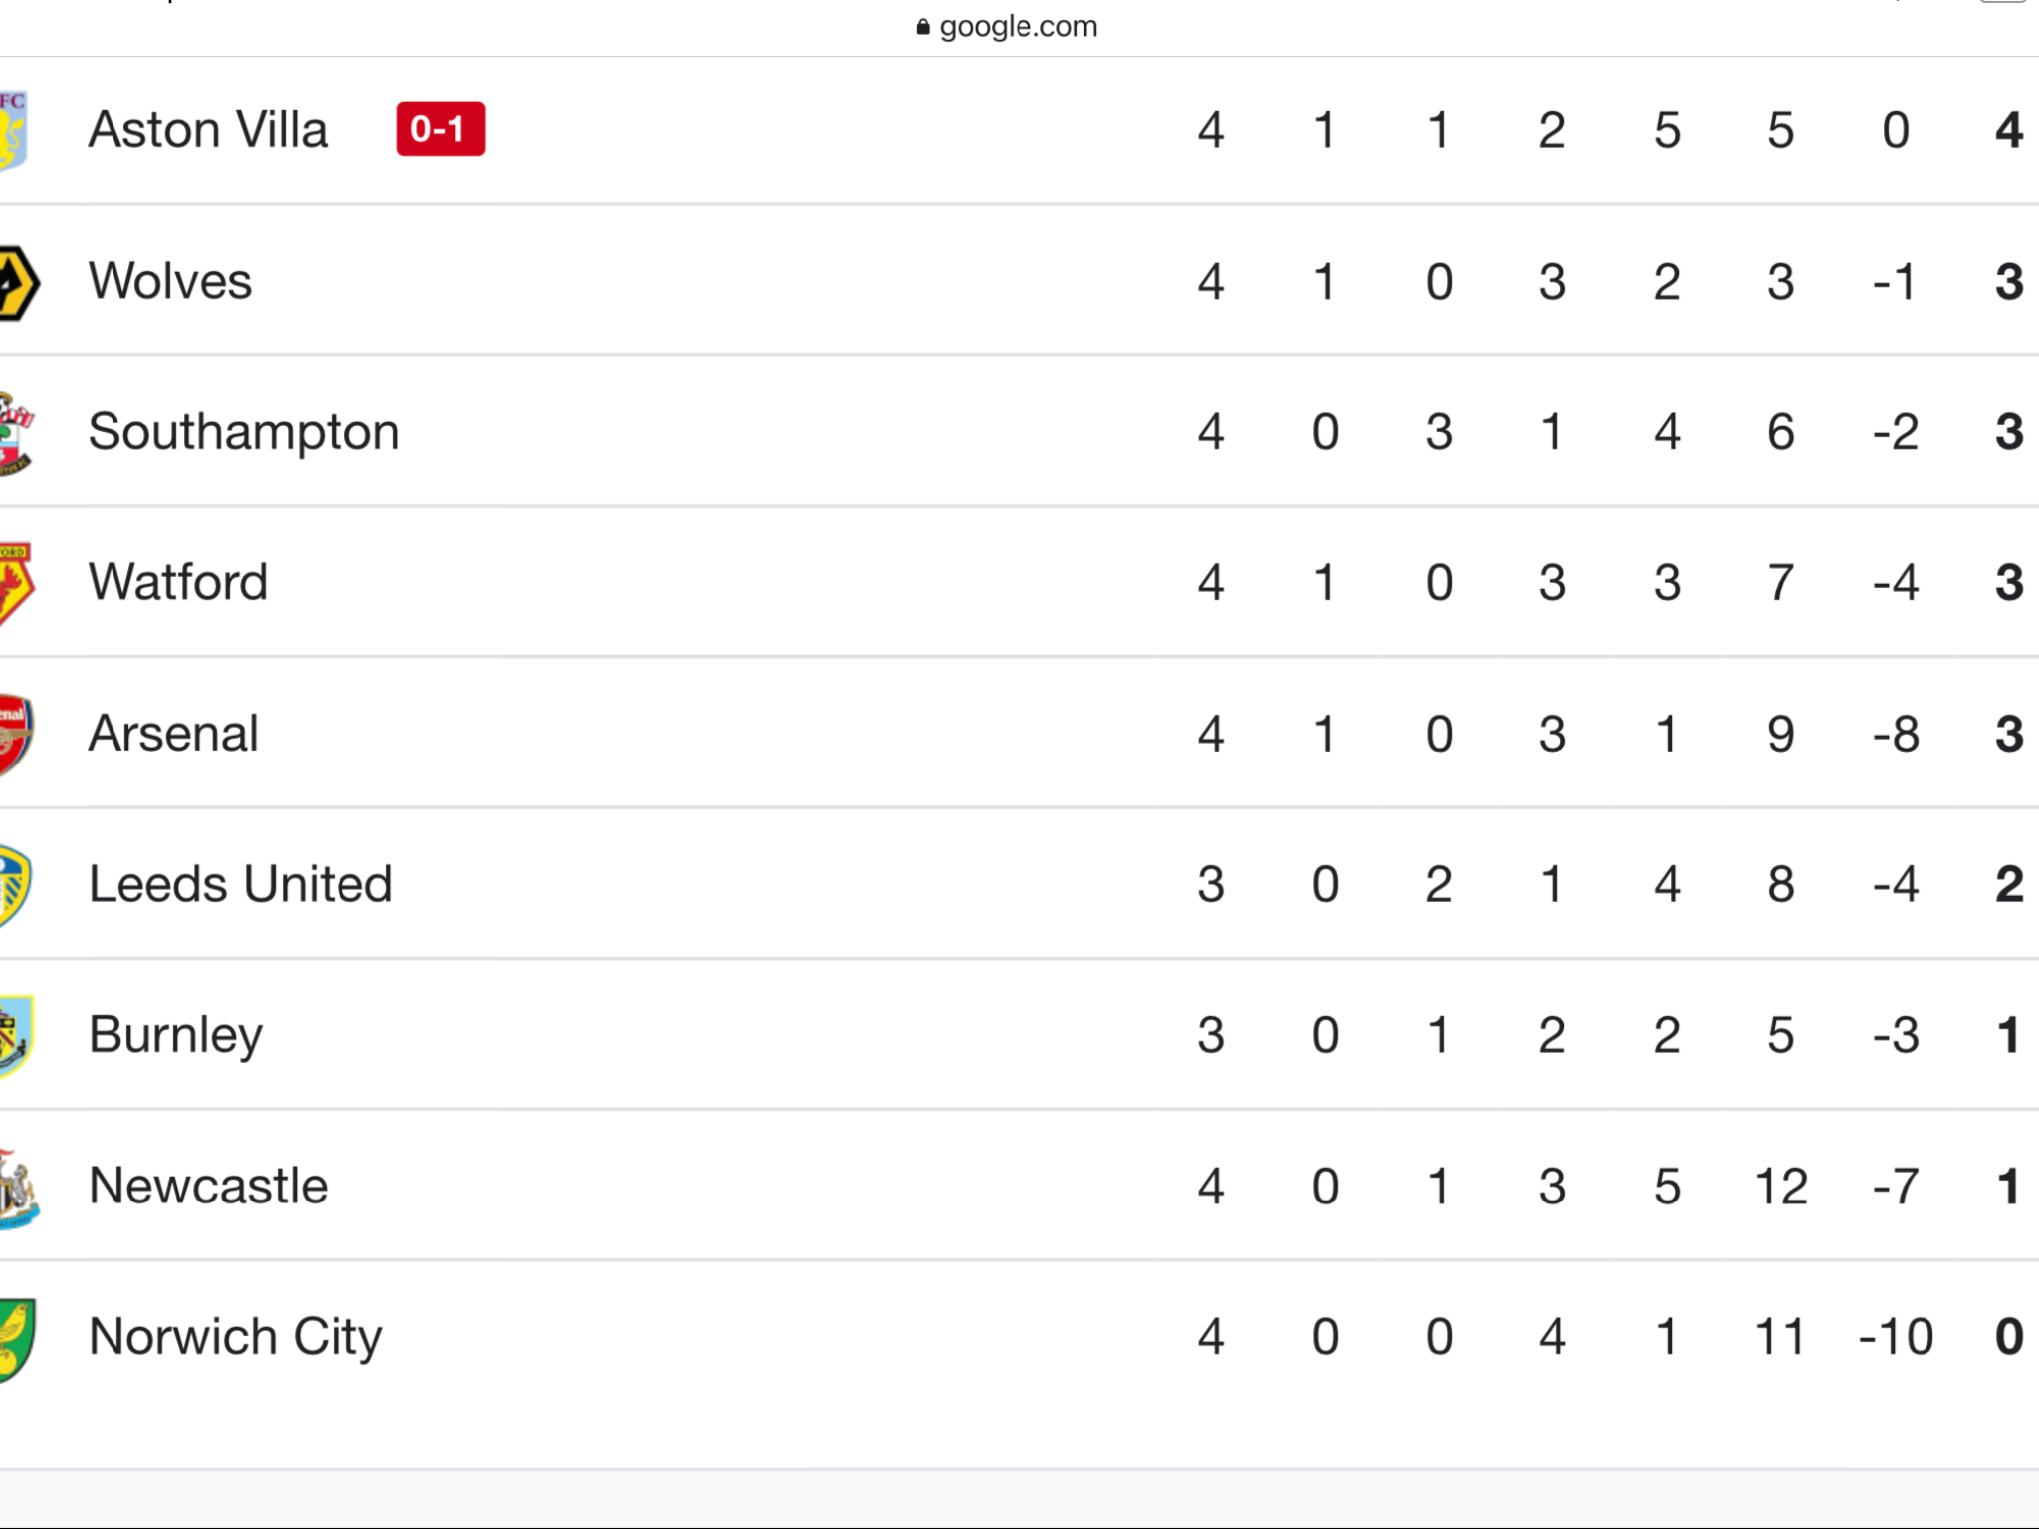The height and width of the screenshot is (1529, 2039).
Task: Select the Watford team name
Action: coord(178,582)
